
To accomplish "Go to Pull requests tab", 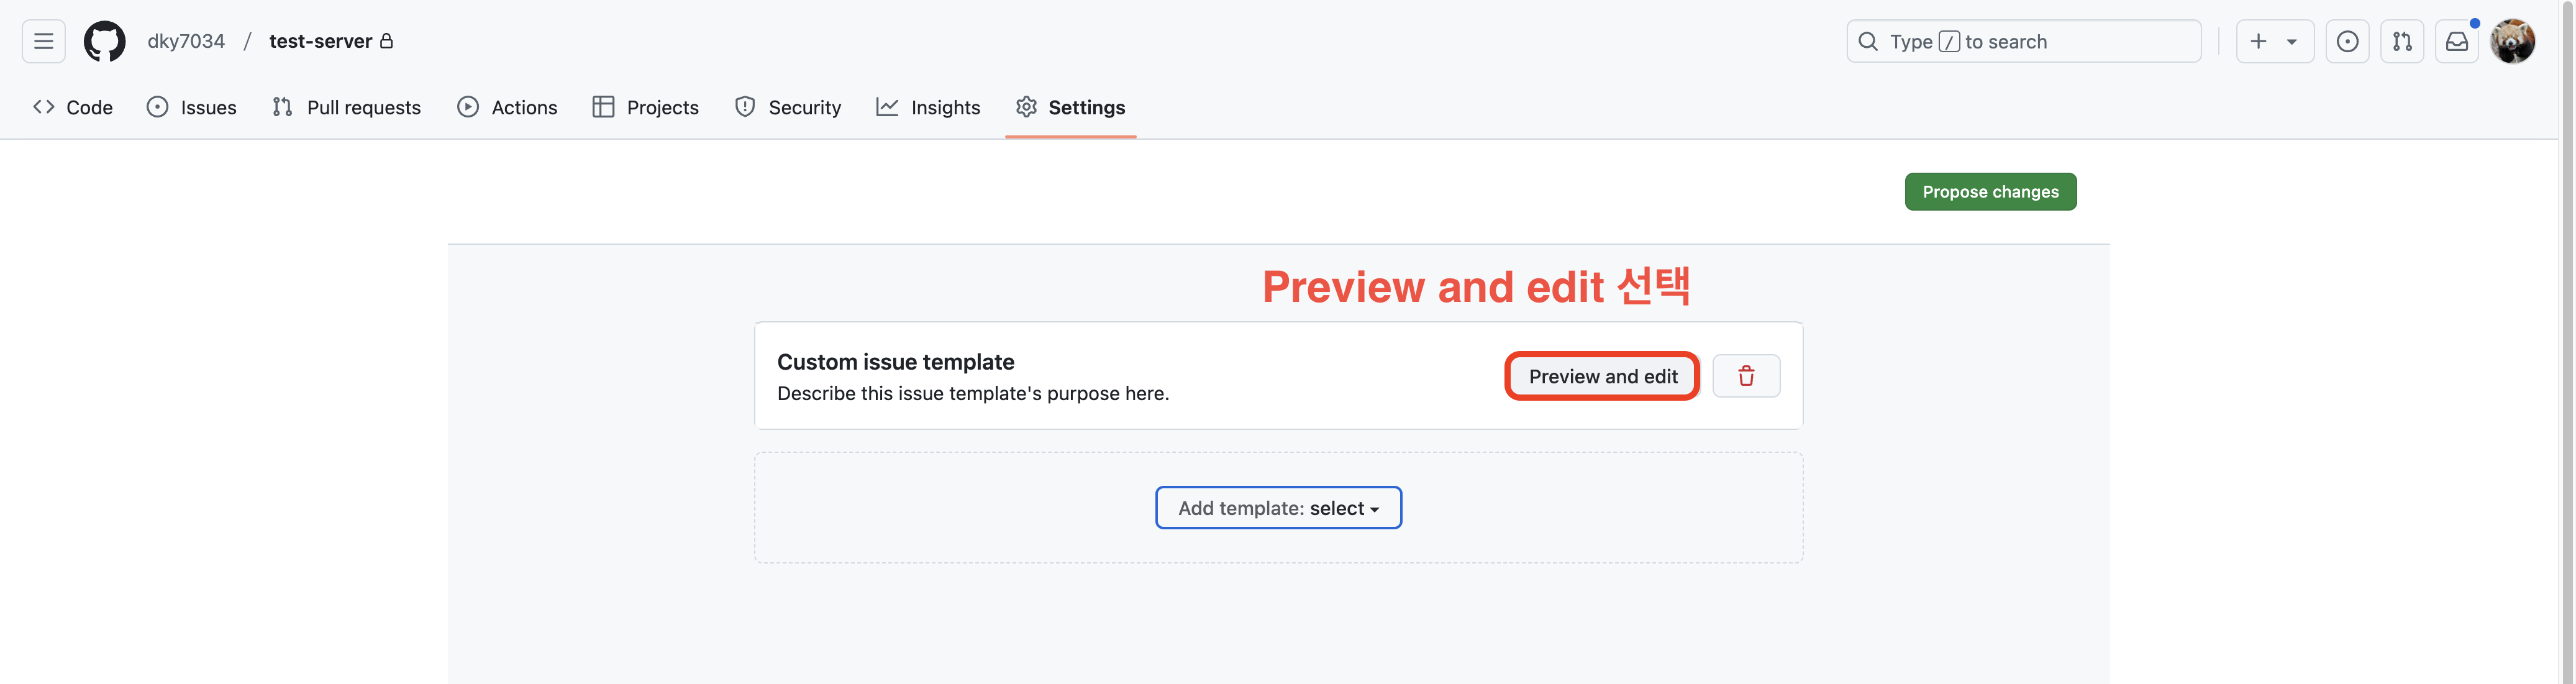I will [347, 107].
